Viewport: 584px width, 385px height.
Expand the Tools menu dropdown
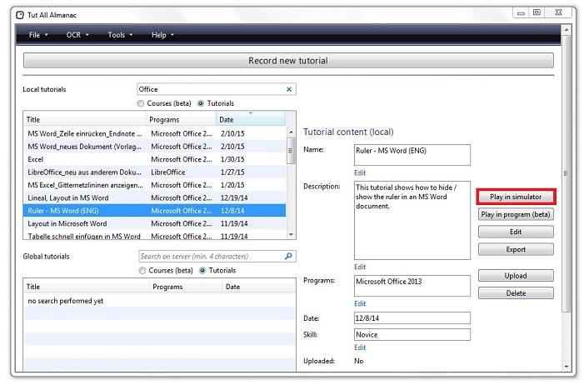(120, 35)
